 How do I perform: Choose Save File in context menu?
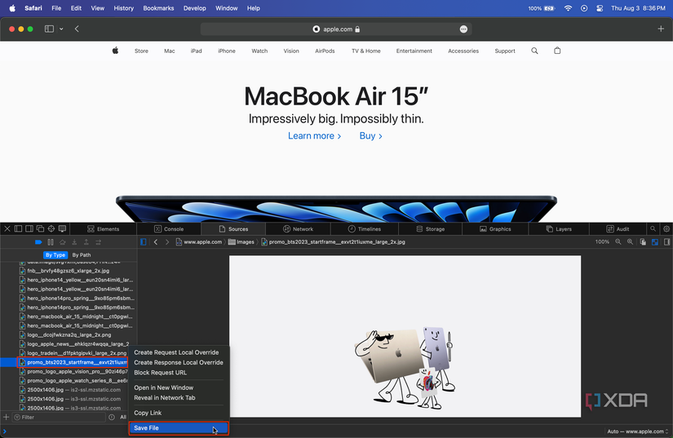click(179, 428)
